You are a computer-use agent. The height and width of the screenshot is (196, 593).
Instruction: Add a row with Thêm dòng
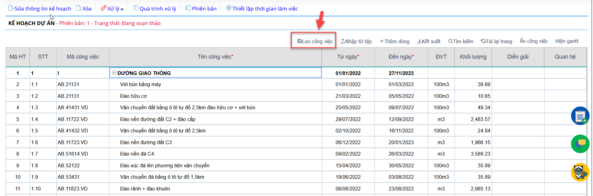click(395, 41)
